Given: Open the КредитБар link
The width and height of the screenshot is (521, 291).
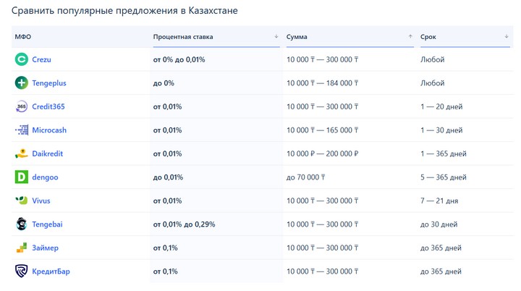Looking at the screenshot, I should point(51,271).
